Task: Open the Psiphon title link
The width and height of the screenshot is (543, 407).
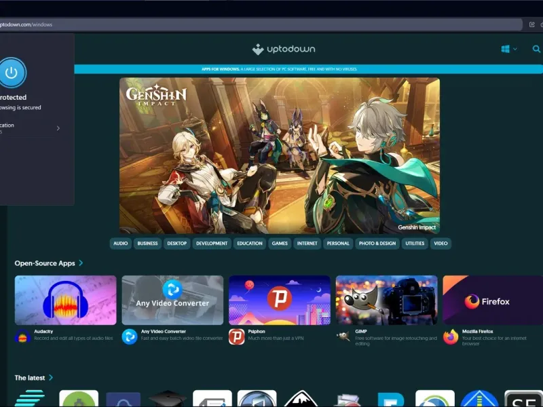Action: point(257,332)
